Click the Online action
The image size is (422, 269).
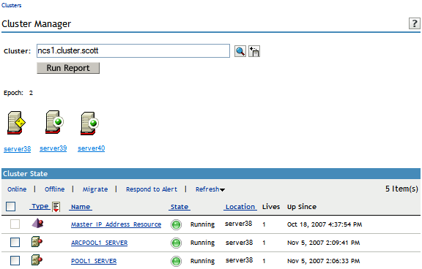click(17, 189)
